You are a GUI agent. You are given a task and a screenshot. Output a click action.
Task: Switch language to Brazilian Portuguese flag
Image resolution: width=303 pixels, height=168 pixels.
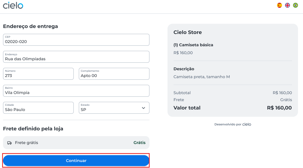295,5
